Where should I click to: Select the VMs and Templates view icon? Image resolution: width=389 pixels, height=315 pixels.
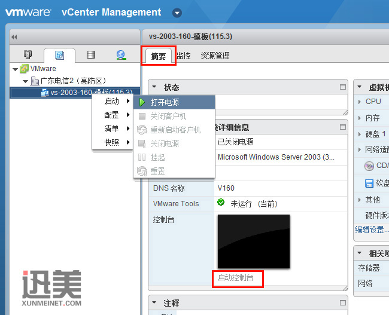click(59, 55)
